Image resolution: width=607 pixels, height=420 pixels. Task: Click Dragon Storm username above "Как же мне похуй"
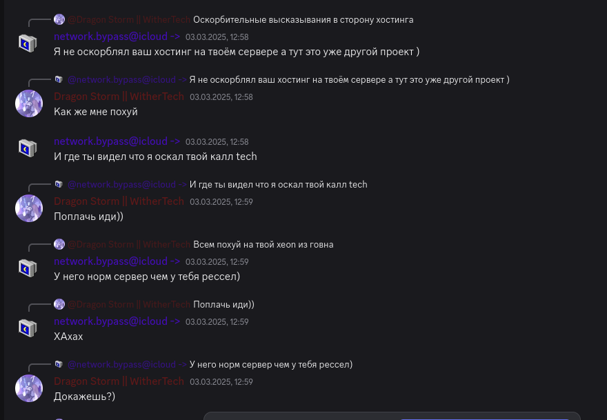[119, 97]
